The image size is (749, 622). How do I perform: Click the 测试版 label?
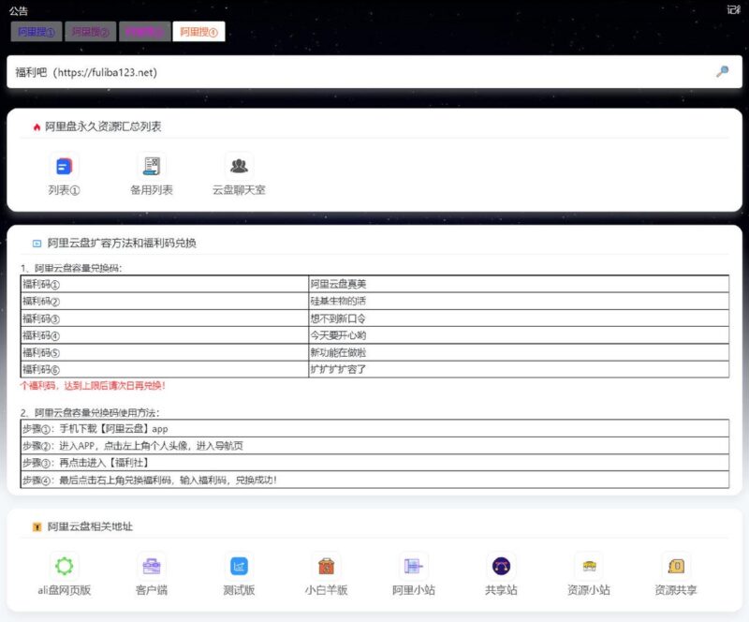point(239,590)
